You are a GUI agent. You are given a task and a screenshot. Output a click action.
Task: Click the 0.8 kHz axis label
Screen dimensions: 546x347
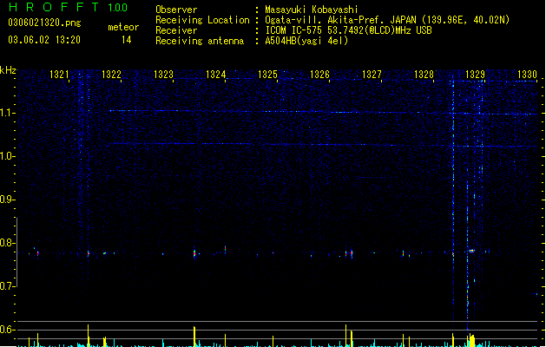pyautogui.click(x=7, y=243)
